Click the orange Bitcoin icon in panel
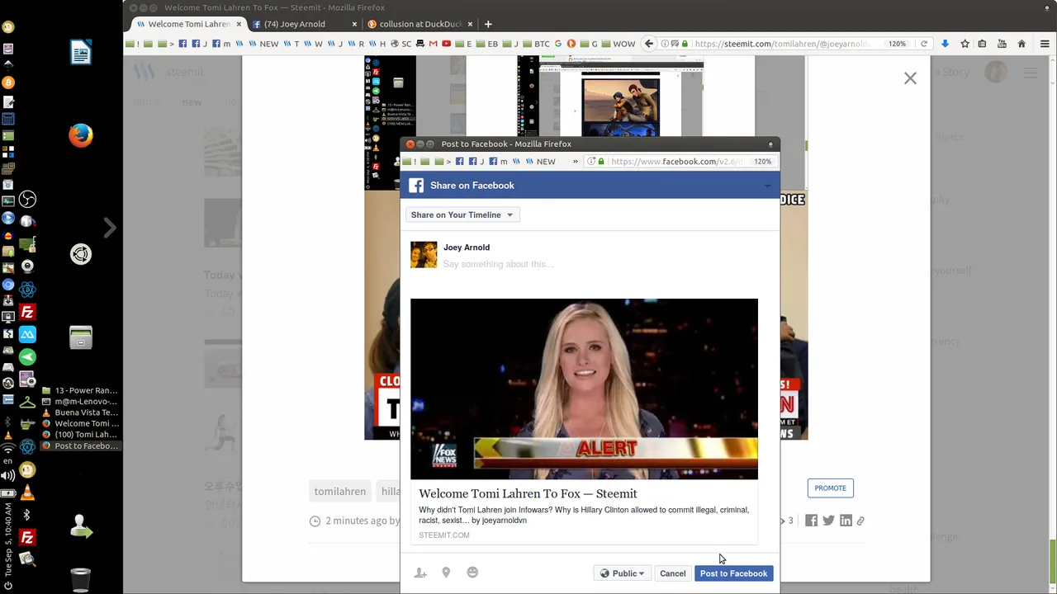Viewport: 1057px width, 594px height. pyautogui.click(x=8, y=82)
